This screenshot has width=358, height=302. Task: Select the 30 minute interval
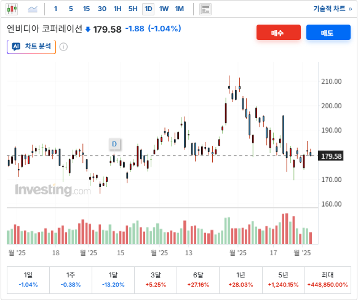click(102, 9)
